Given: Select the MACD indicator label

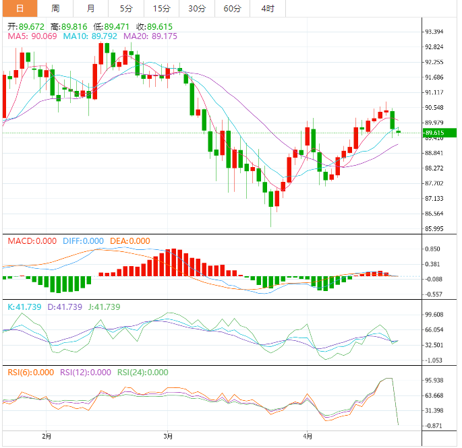Looking at the screenshot, I should 32,241.
